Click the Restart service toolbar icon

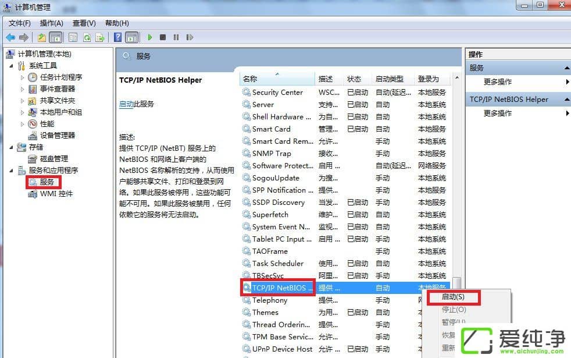pos(190,38)
